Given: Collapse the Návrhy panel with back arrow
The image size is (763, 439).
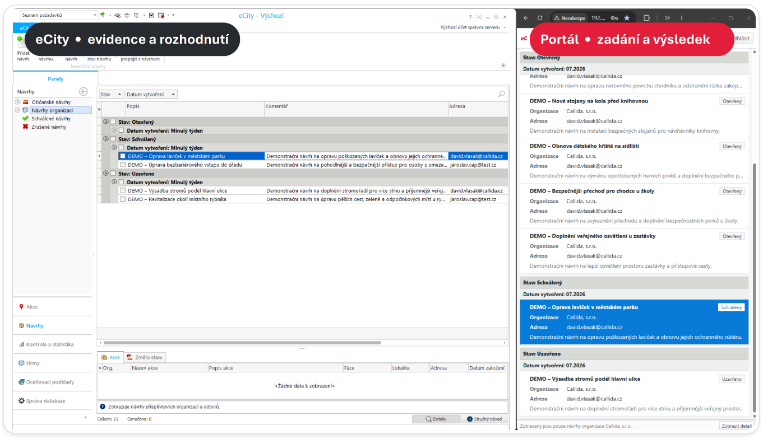Looking at the screenshot, I should tap(84, 91).
